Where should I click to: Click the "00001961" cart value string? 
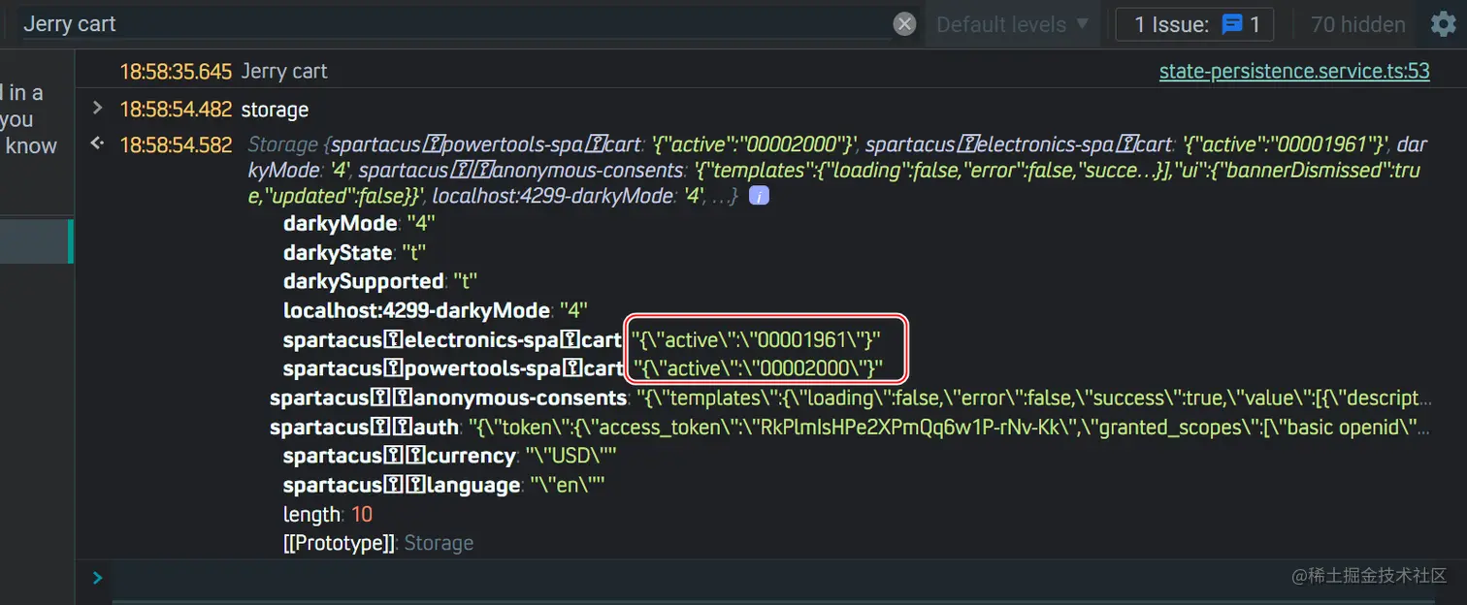point(756,339)
